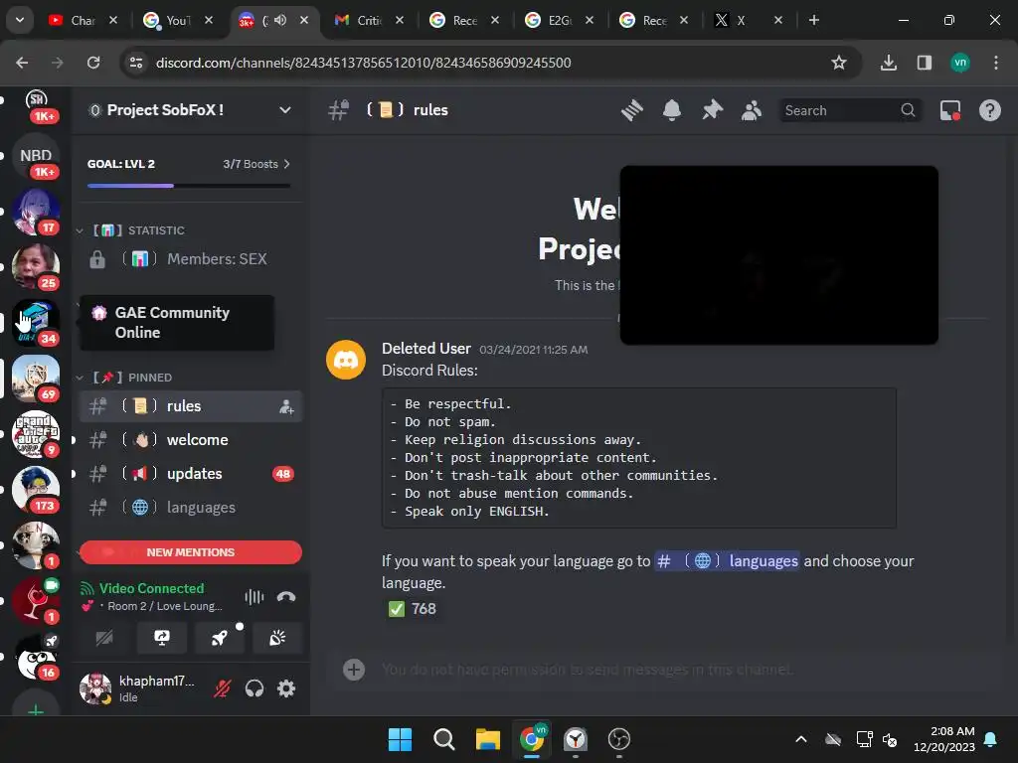Image resolution: width=1018 pixels, height=763 pixels.
Task: Click the message attachment plus icon
Action: (354, 670)
